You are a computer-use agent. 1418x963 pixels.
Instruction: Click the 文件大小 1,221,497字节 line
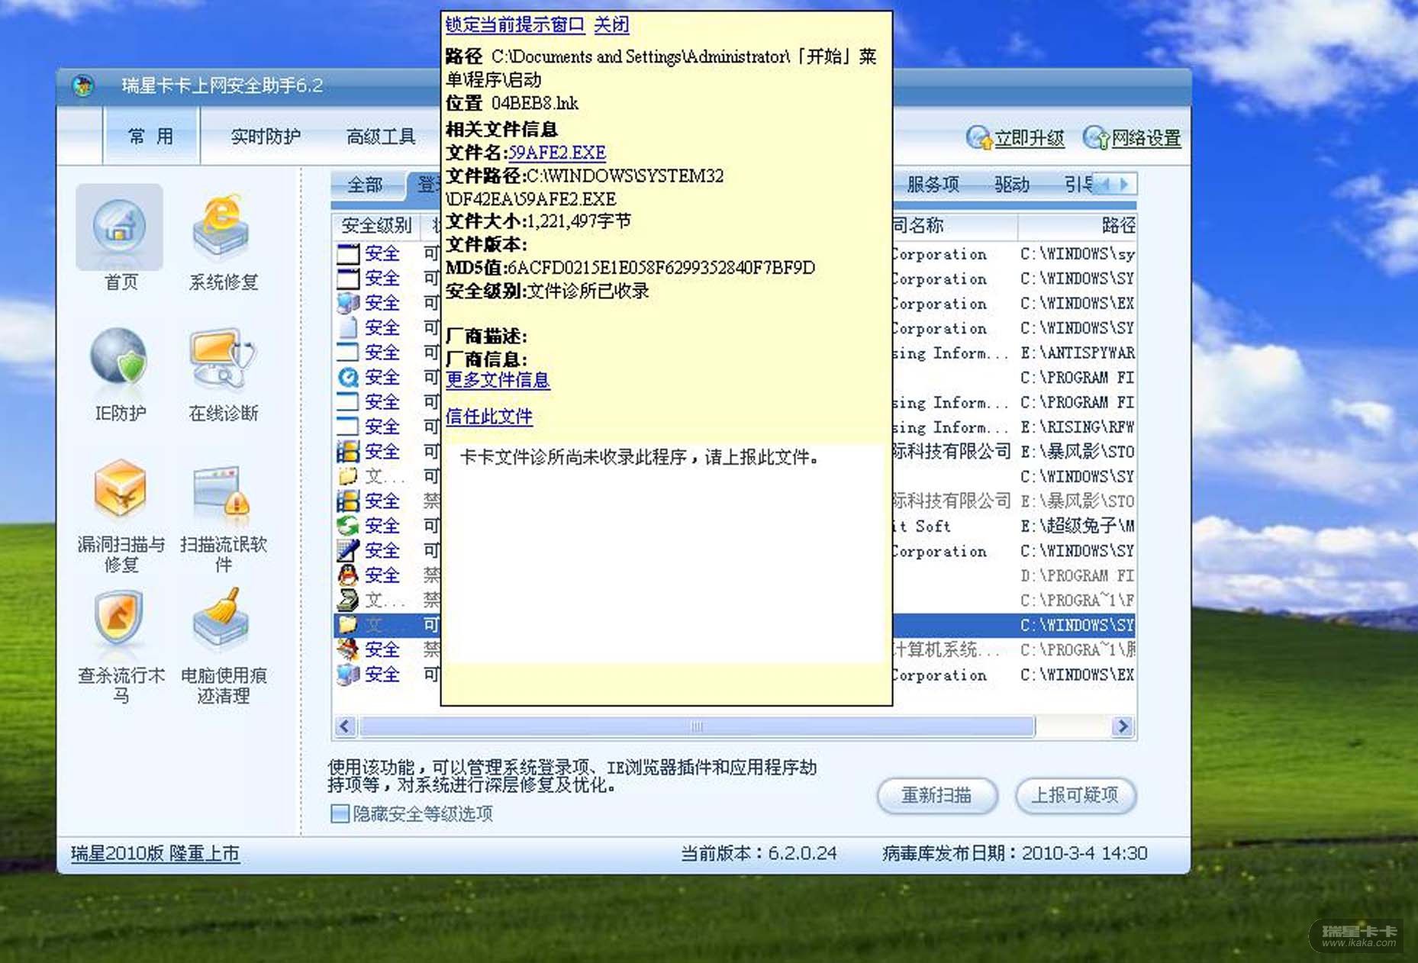[x=538, y=221]
